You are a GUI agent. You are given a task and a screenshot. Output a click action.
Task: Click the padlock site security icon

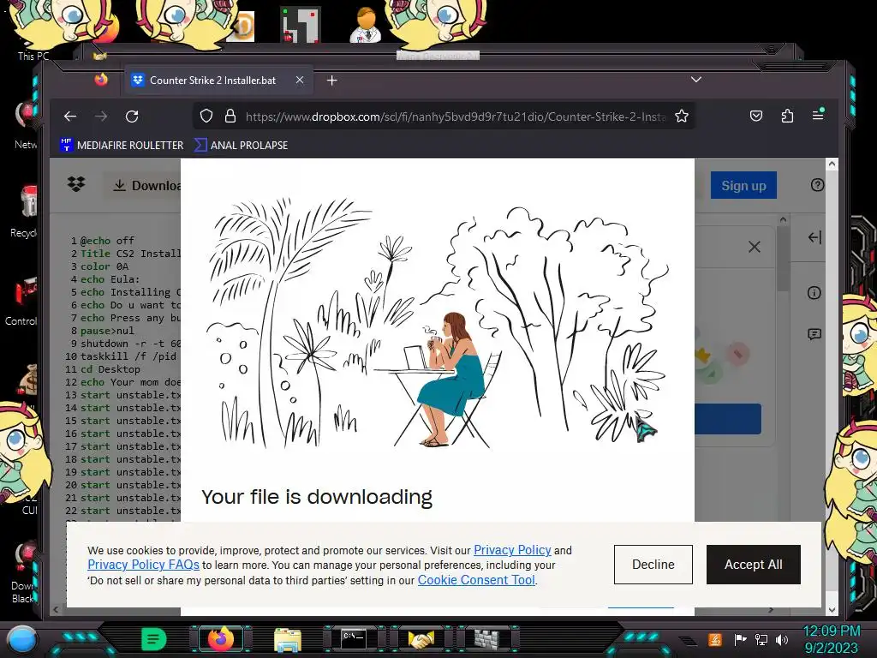(230, 116)
